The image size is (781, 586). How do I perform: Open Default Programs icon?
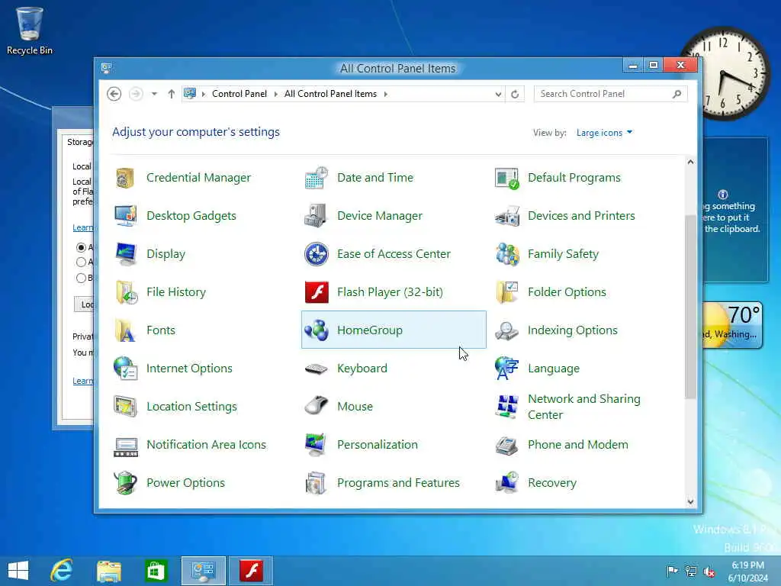pyautogui.click(x=507, y=178)
